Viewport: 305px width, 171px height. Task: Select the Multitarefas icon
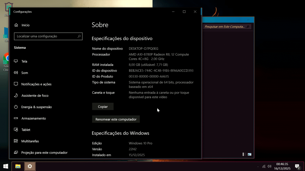point(16,141)
